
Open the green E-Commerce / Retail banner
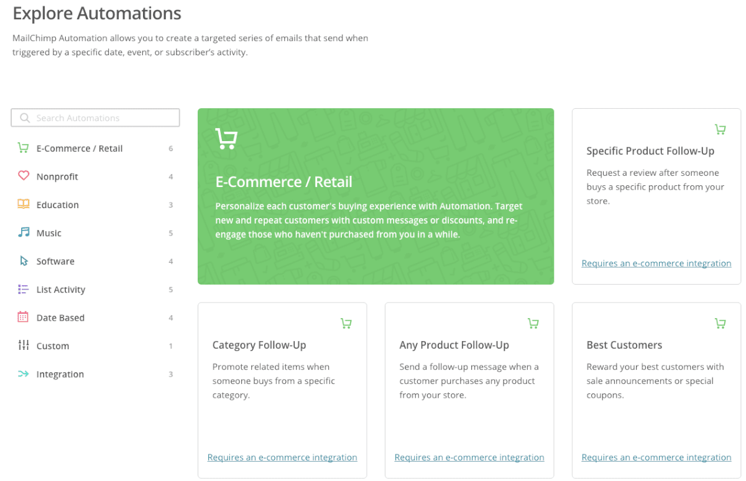pos(375,196)
